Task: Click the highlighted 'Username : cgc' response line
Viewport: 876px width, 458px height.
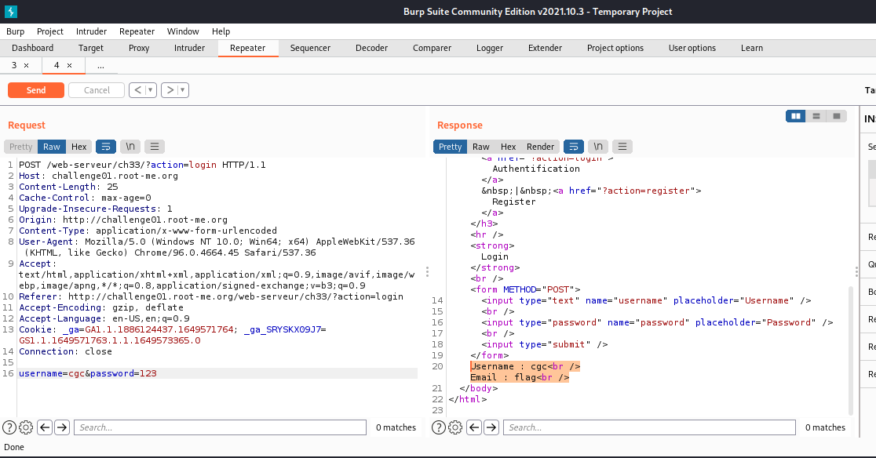Action: pyautogui.click(x=525, y=366)
